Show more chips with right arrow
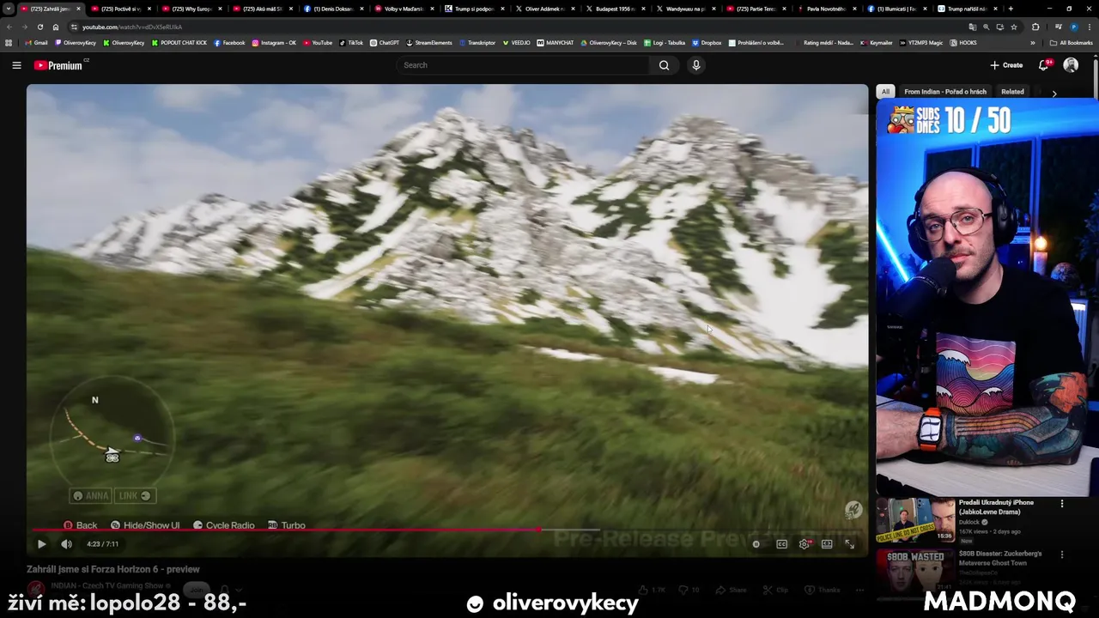 [x=1054, y=93]
